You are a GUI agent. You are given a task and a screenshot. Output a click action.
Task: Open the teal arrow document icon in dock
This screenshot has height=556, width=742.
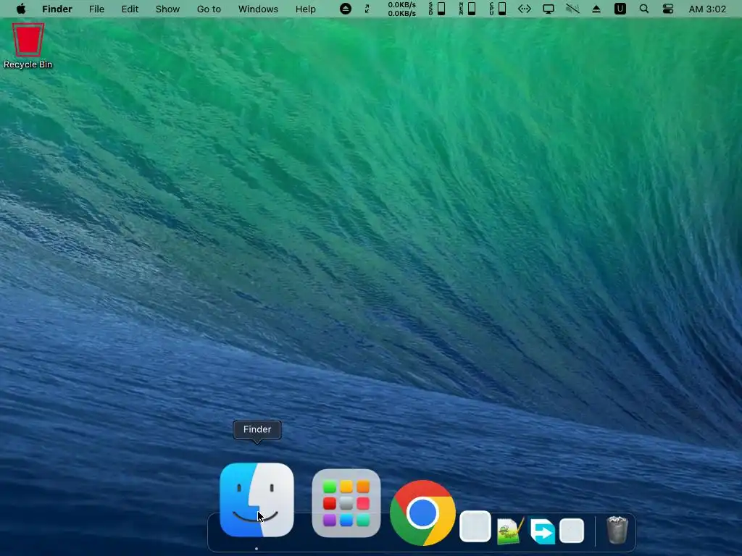tap(542, 531)
